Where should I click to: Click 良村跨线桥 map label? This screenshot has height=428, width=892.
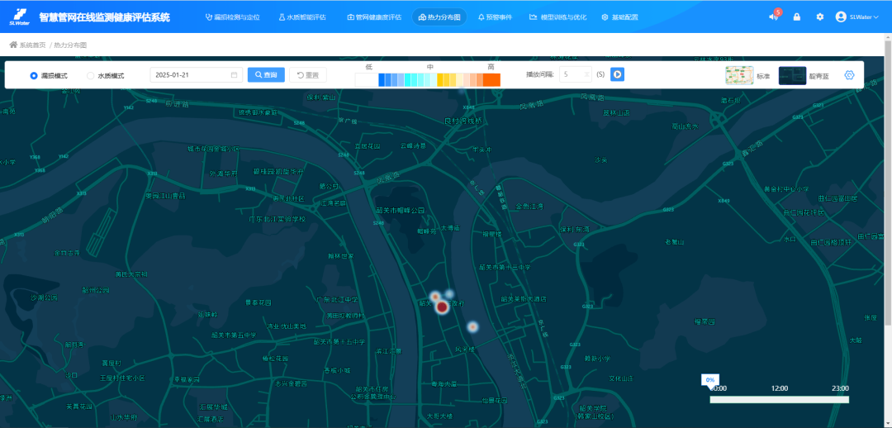[x=463, y=121]
